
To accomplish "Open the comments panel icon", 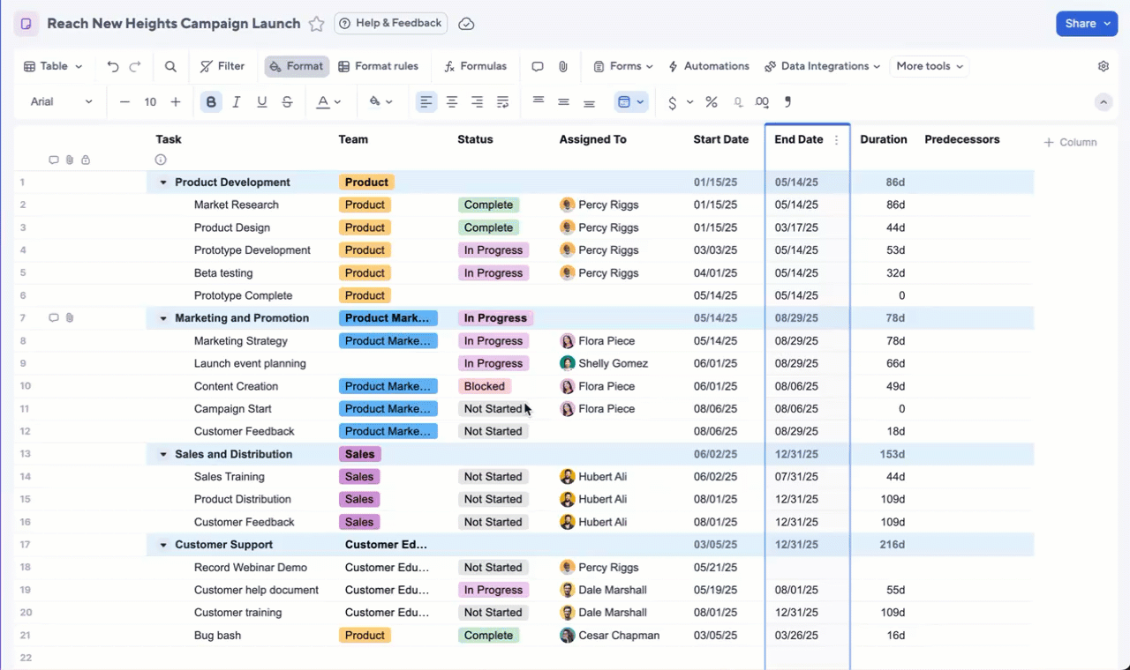I will coord(537,66).
